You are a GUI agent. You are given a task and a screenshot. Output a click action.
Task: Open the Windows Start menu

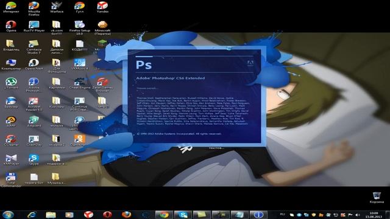click(8, 215)
